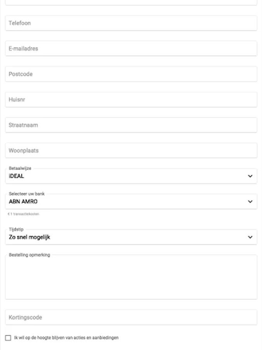
Task: Focus the E-mailadres text field
Action: click(x=131, y=49)
